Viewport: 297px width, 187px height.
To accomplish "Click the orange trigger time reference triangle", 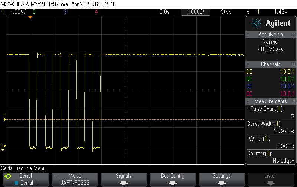I will (30, 17).
